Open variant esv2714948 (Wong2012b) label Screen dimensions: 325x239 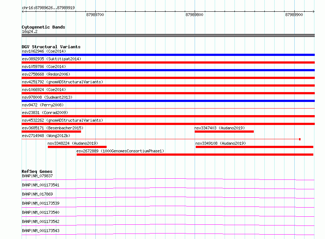point(46,136)
